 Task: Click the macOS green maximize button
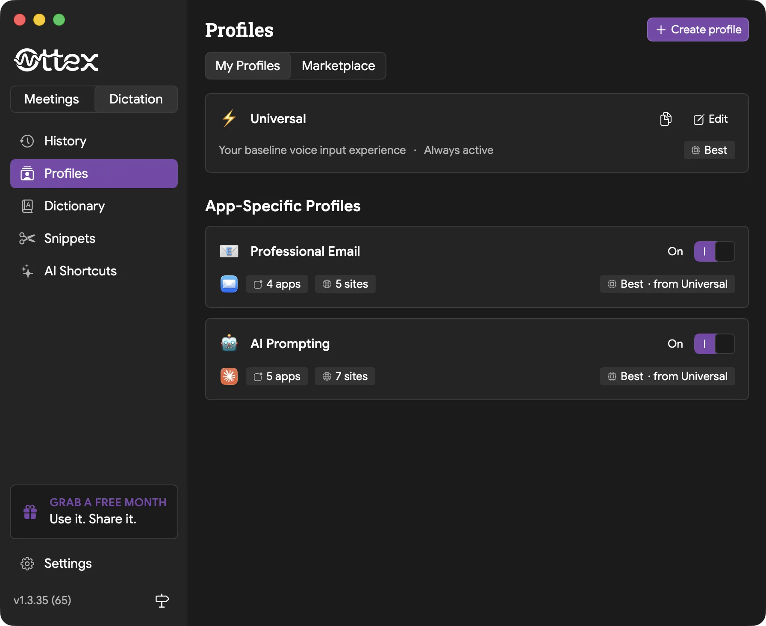tap(59, 20)
